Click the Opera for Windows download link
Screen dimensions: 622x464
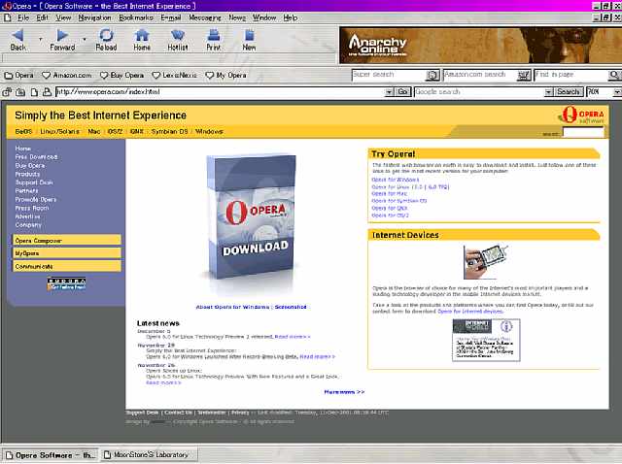point(396,180)
